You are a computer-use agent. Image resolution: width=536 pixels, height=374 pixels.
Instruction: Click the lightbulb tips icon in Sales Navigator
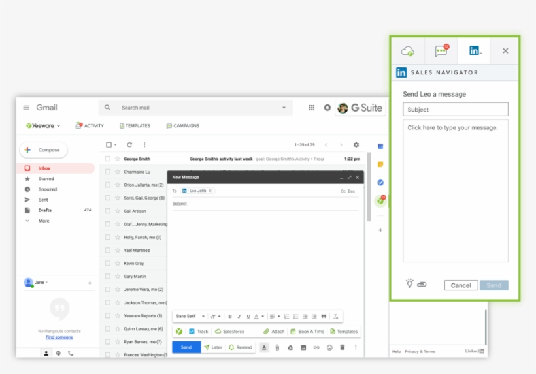click(x=410, y=283)
